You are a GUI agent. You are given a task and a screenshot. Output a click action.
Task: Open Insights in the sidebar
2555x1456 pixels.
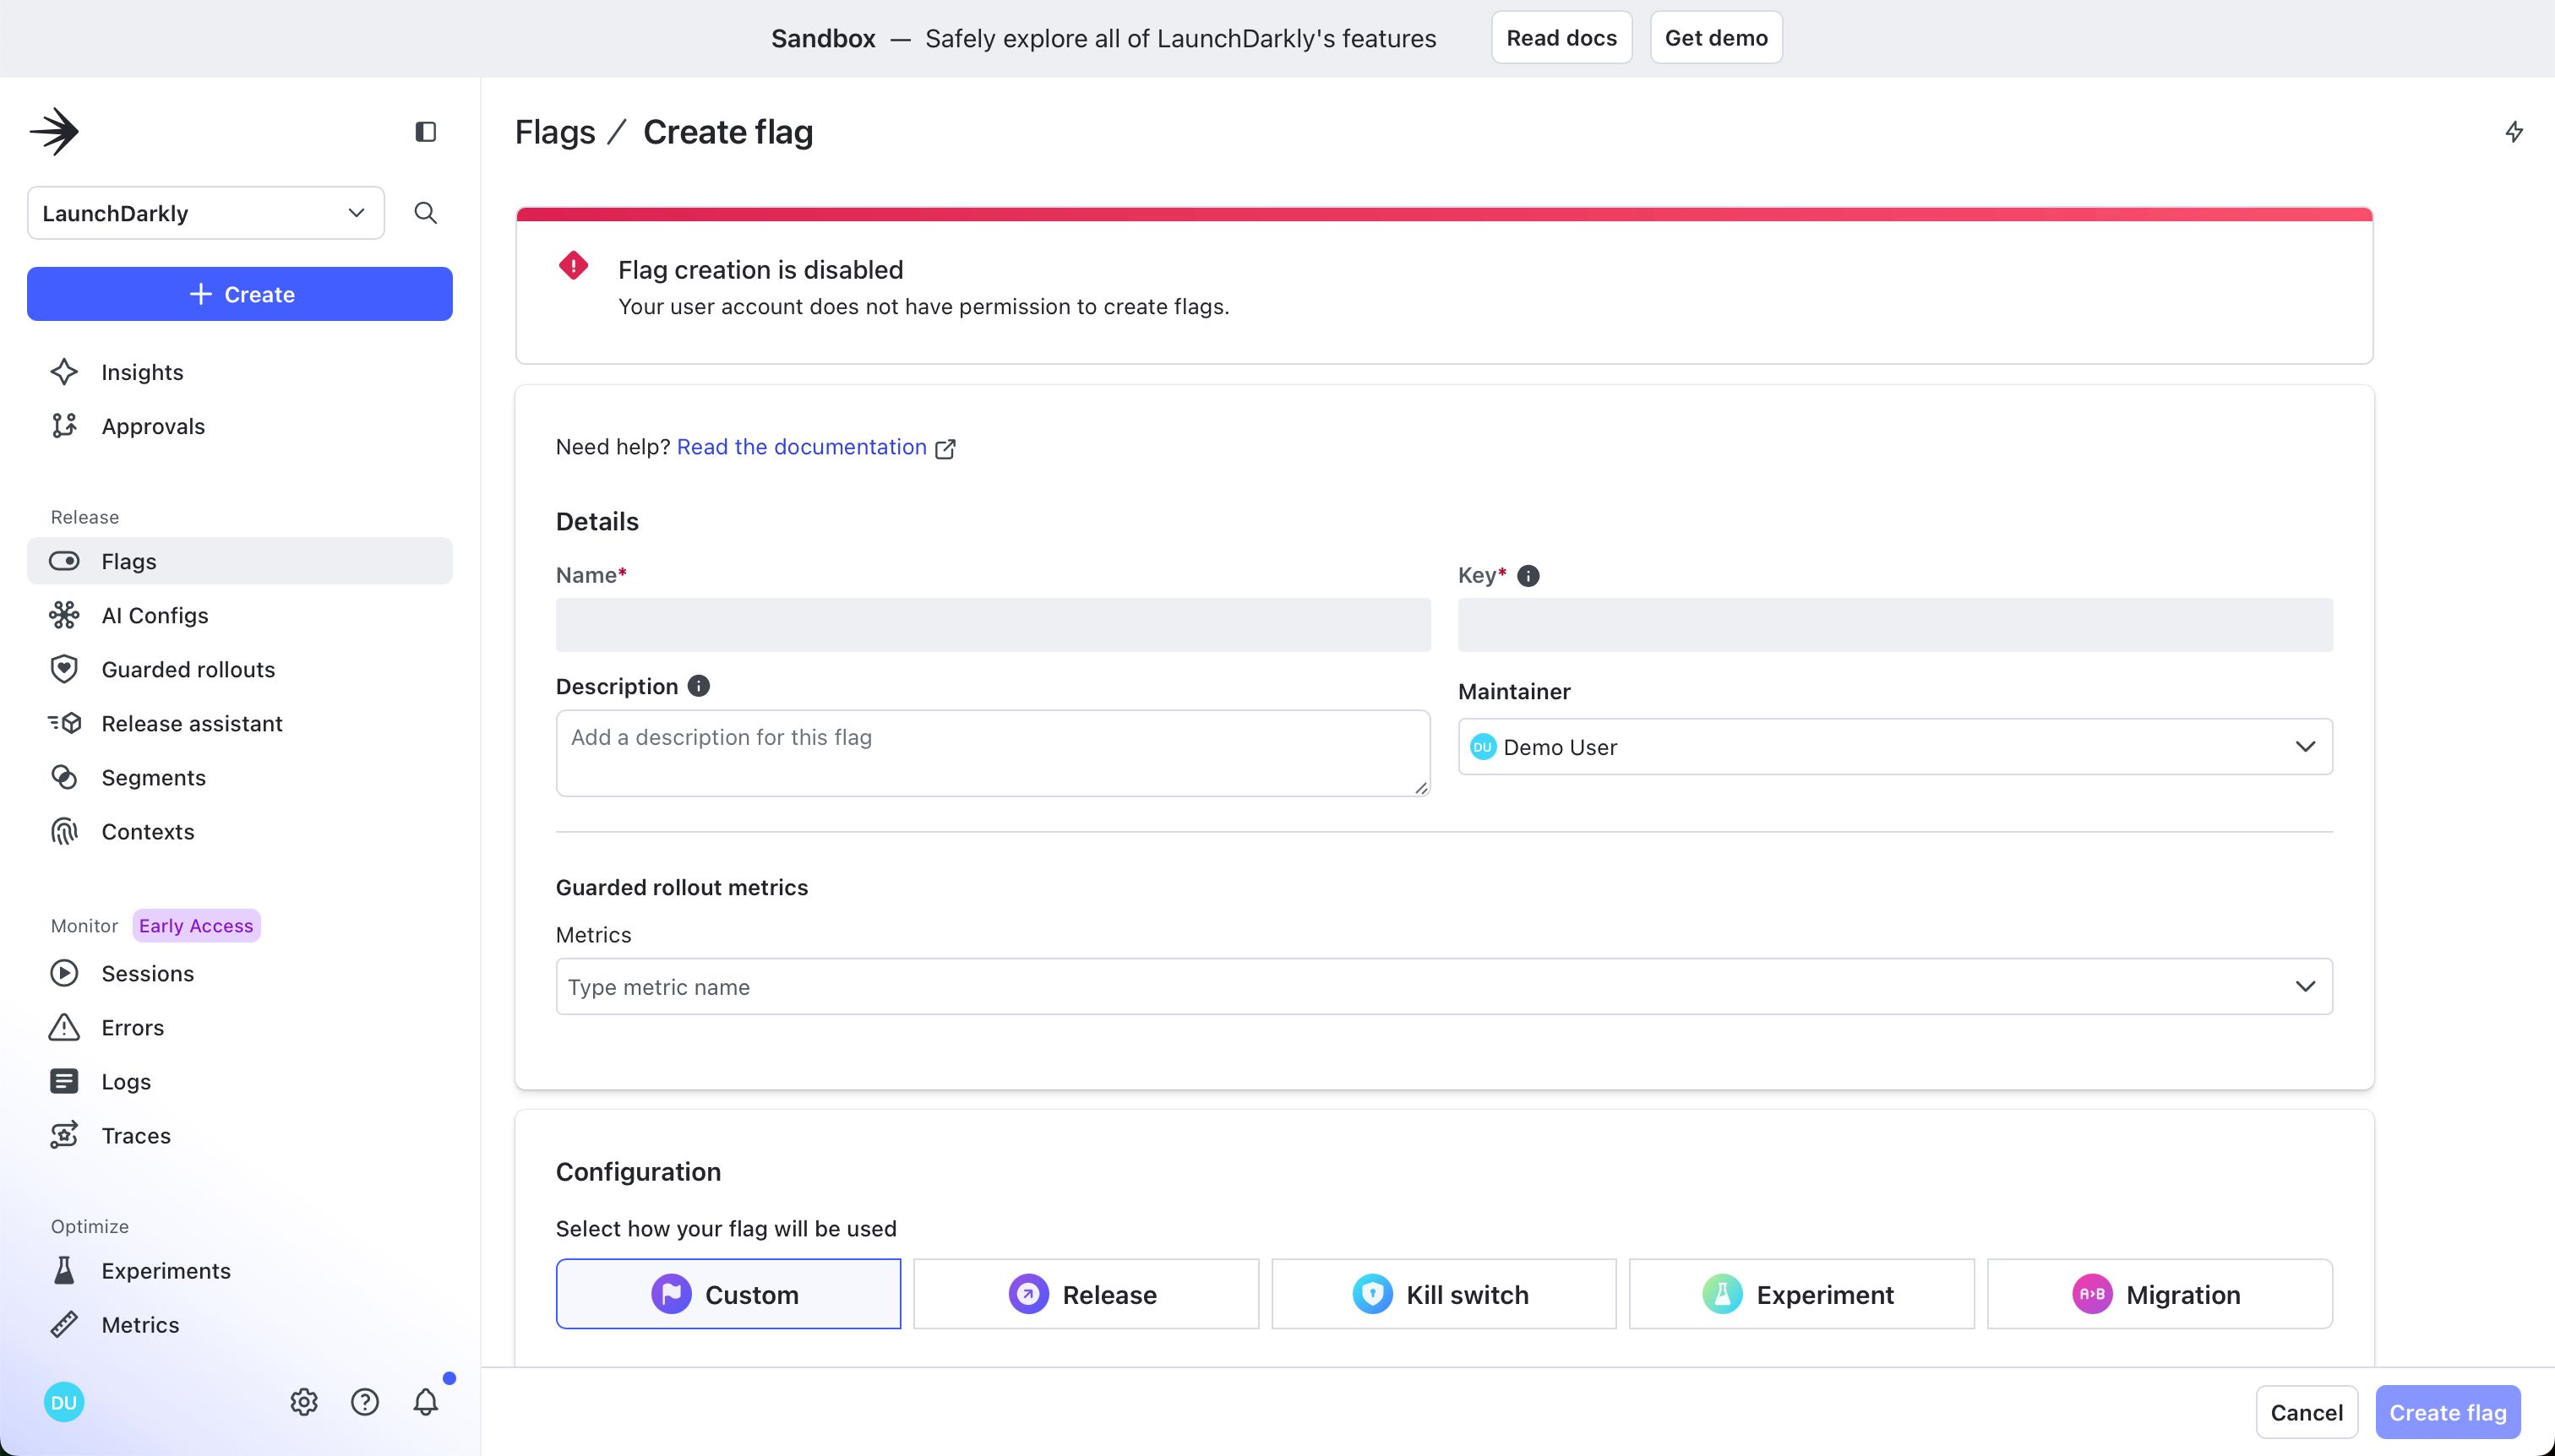pyautogui.click(x=240, y=372)
